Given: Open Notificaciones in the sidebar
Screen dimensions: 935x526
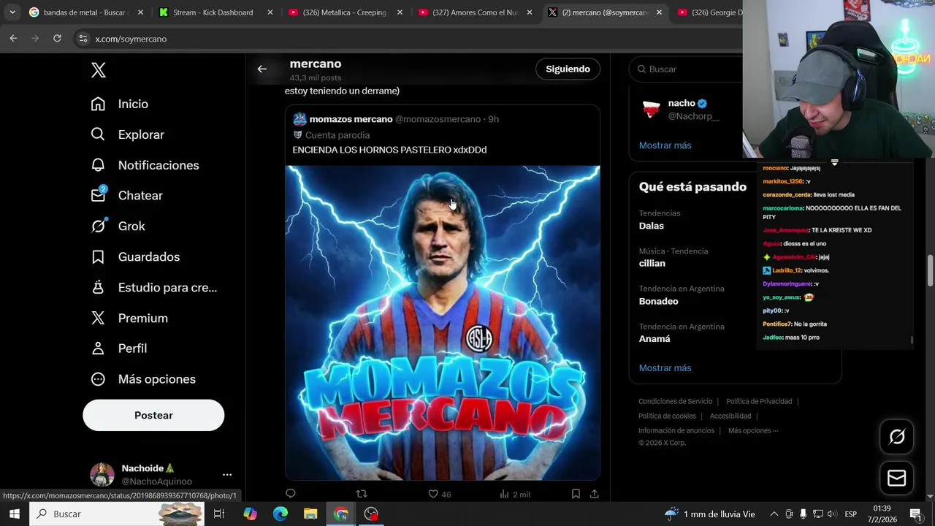Looking at the screenshot, I should click(145, 165).
